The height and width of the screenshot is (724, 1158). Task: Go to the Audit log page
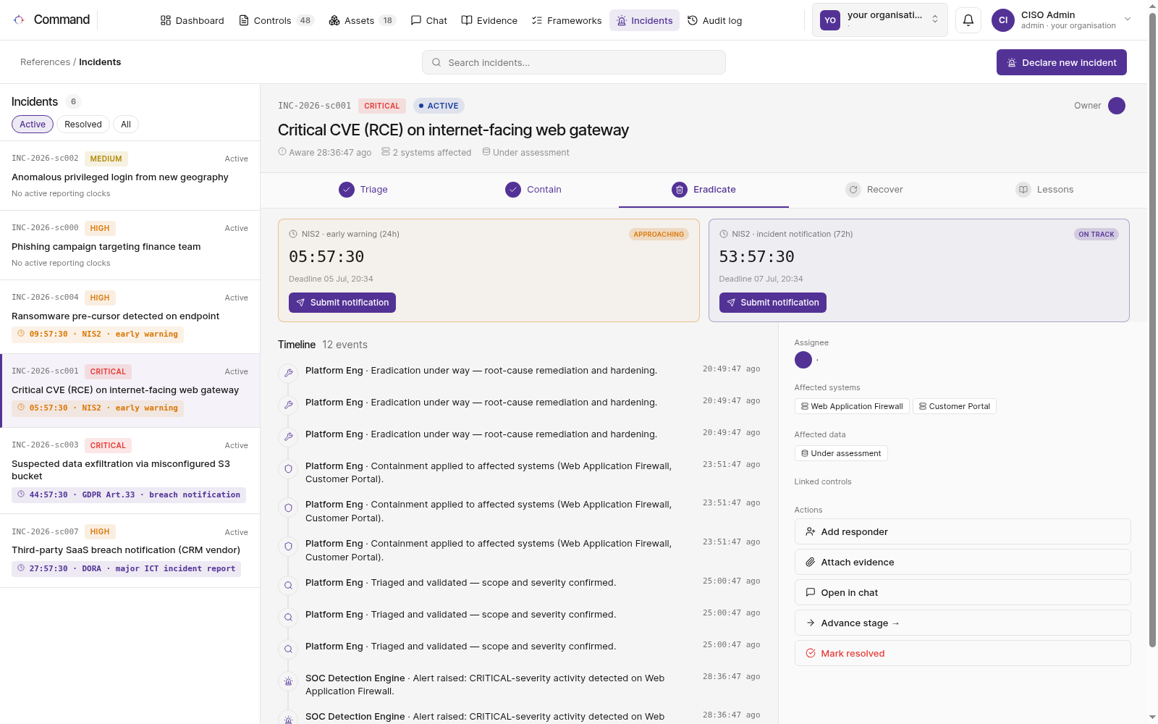coord(714,20)
